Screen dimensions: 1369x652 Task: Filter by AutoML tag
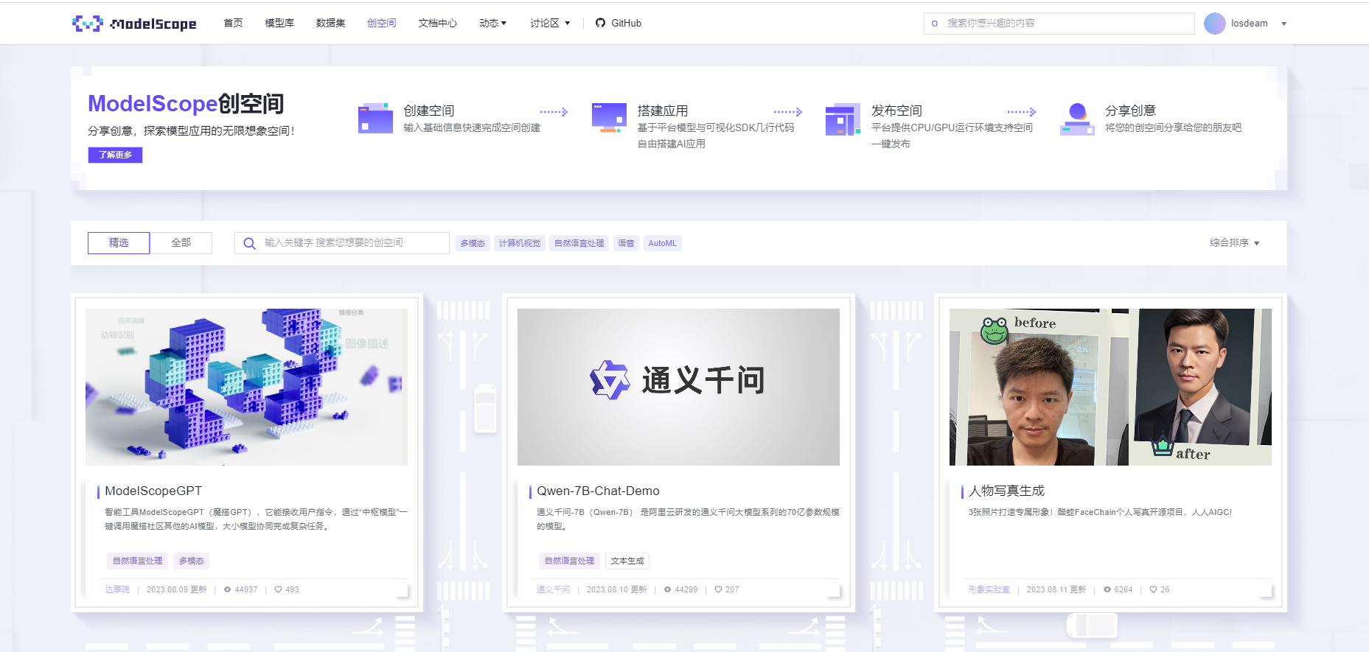tap(662, 243)
